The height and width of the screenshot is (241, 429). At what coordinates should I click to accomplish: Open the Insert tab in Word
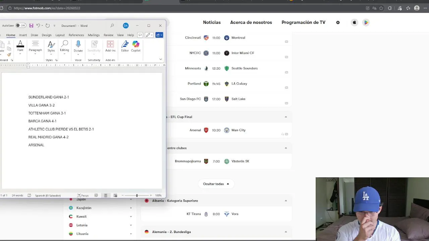[23, 35]
